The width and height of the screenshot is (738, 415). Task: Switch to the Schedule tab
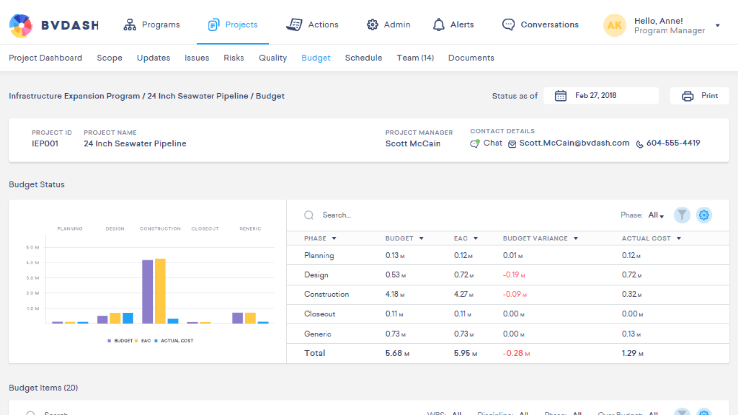click(363, 58)
